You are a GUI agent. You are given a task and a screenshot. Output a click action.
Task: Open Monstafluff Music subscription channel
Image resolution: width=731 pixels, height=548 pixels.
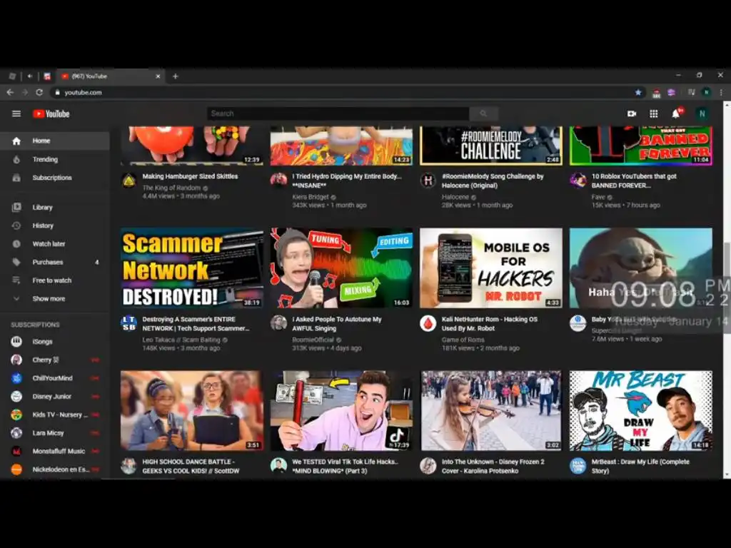(54, 451)
